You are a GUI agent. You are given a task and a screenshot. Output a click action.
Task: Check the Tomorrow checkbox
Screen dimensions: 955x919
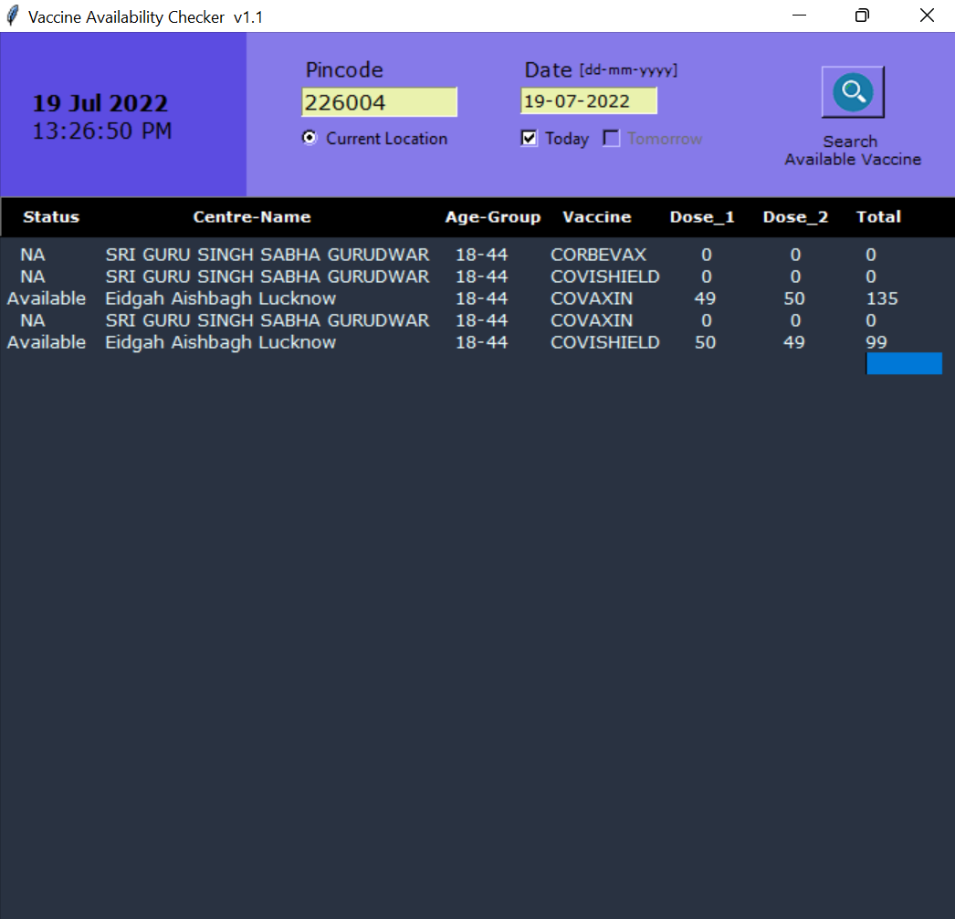(610, 138)
